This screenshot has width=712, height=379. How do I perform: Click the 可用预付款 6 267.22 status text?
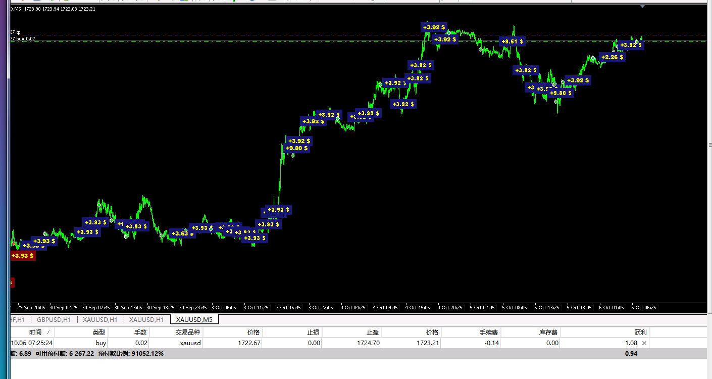65,354
